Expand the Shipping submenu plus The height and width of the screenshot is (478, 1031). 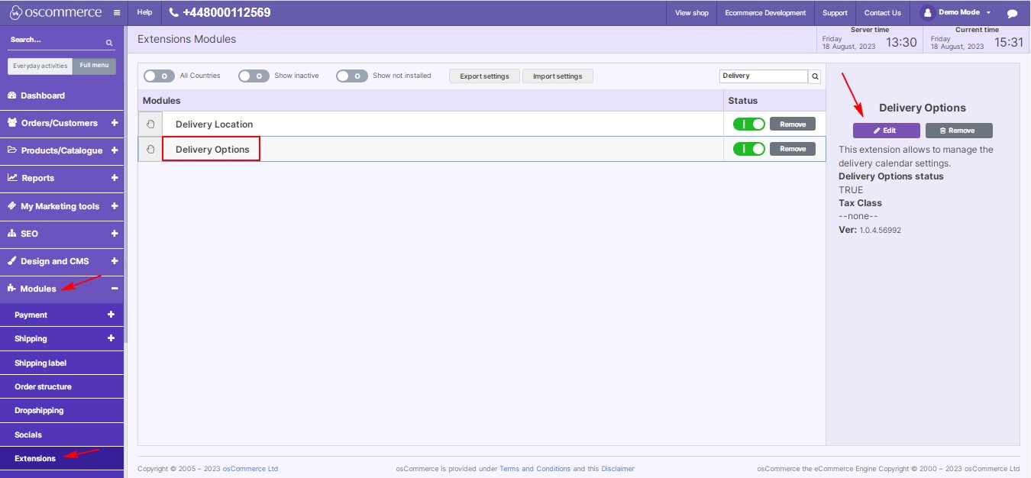pos(111,338)
